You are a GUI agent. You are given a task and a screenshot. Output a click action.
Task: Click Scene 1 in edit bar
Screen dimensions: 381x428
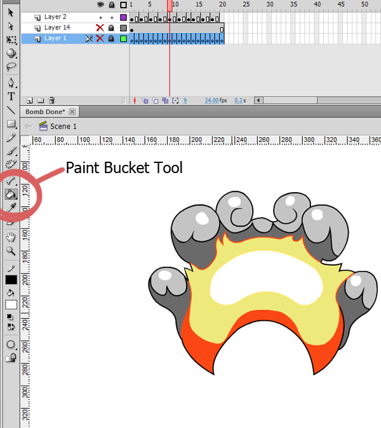(63, 126)
